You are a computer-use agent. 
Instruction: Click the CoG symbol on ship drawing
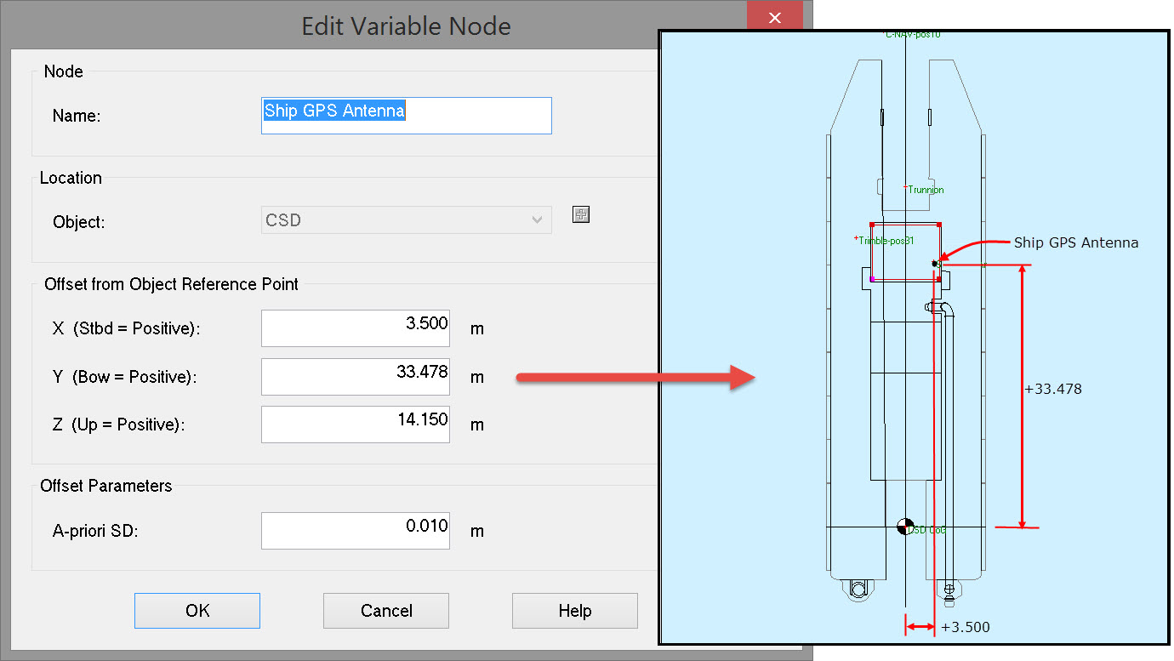[905, 527]
